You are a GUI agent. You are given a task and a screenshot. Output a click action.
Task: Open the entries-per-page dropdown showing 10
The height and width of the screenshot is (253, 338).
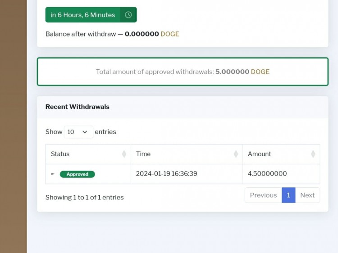(78, 132)
